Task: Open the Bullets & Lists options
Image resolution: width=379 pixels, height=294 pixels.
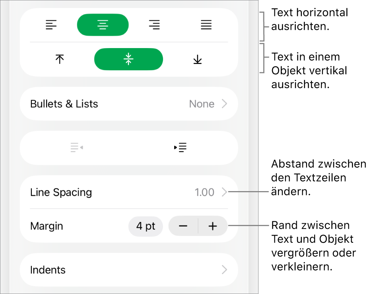Action: (129, 104)
